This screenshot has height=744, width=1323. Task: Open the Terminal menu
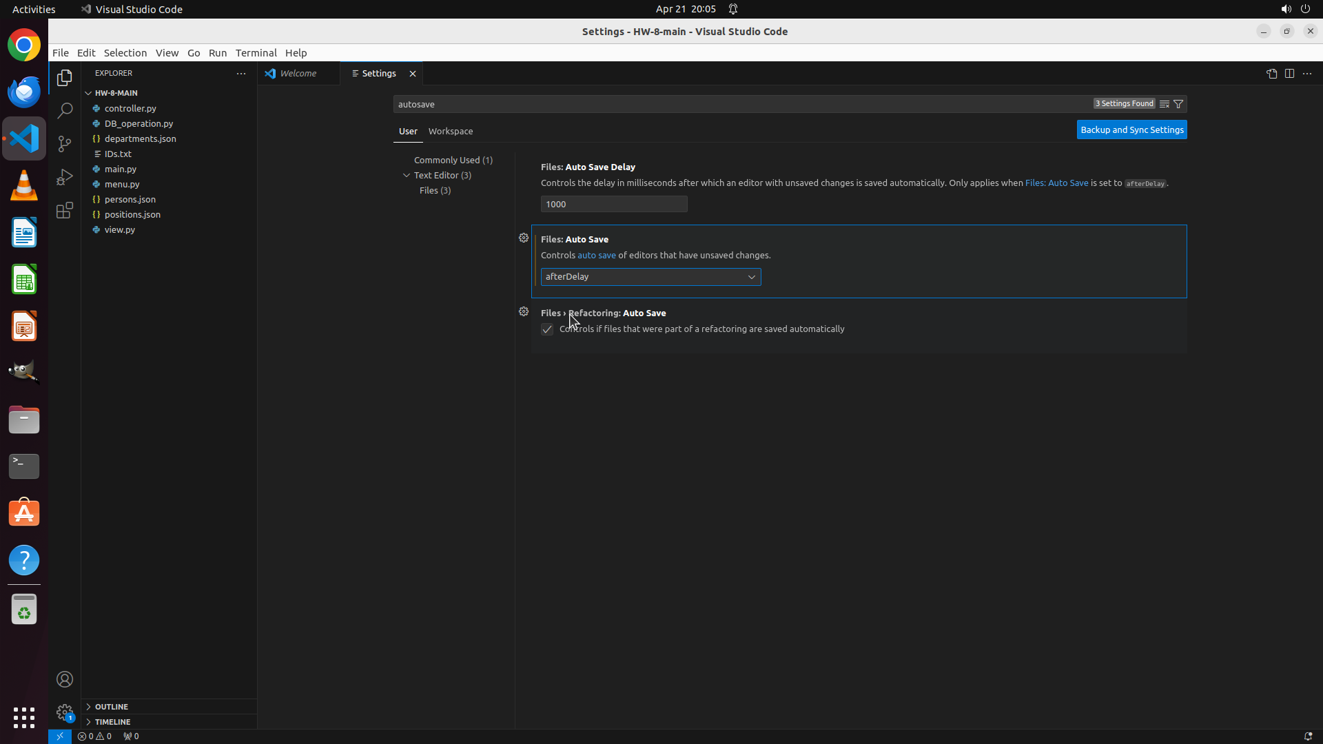tap(256, 53)
